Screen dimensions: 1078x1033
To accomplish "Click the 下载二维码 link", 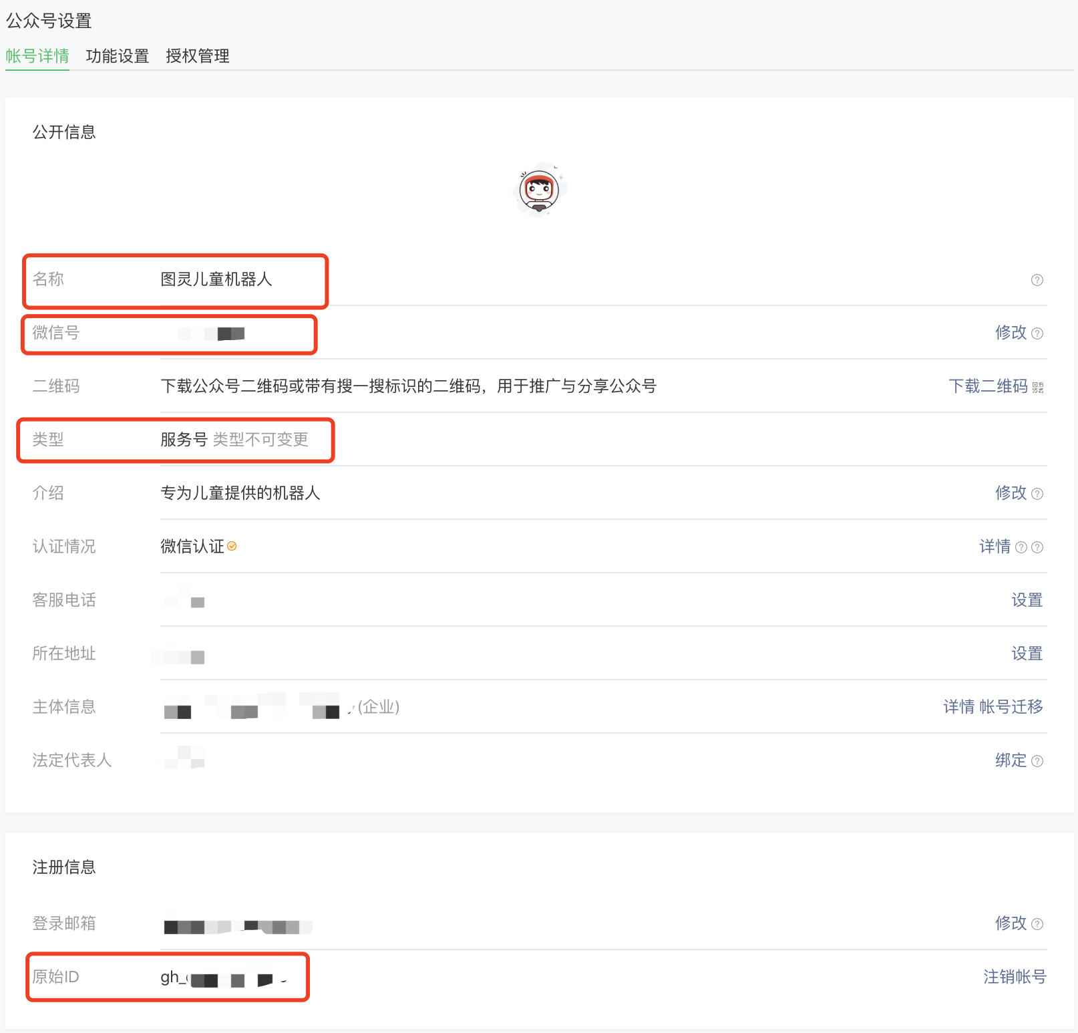I will tap(987, 386).
